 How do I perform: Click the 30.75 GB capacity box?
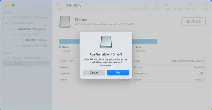[193, 21]
